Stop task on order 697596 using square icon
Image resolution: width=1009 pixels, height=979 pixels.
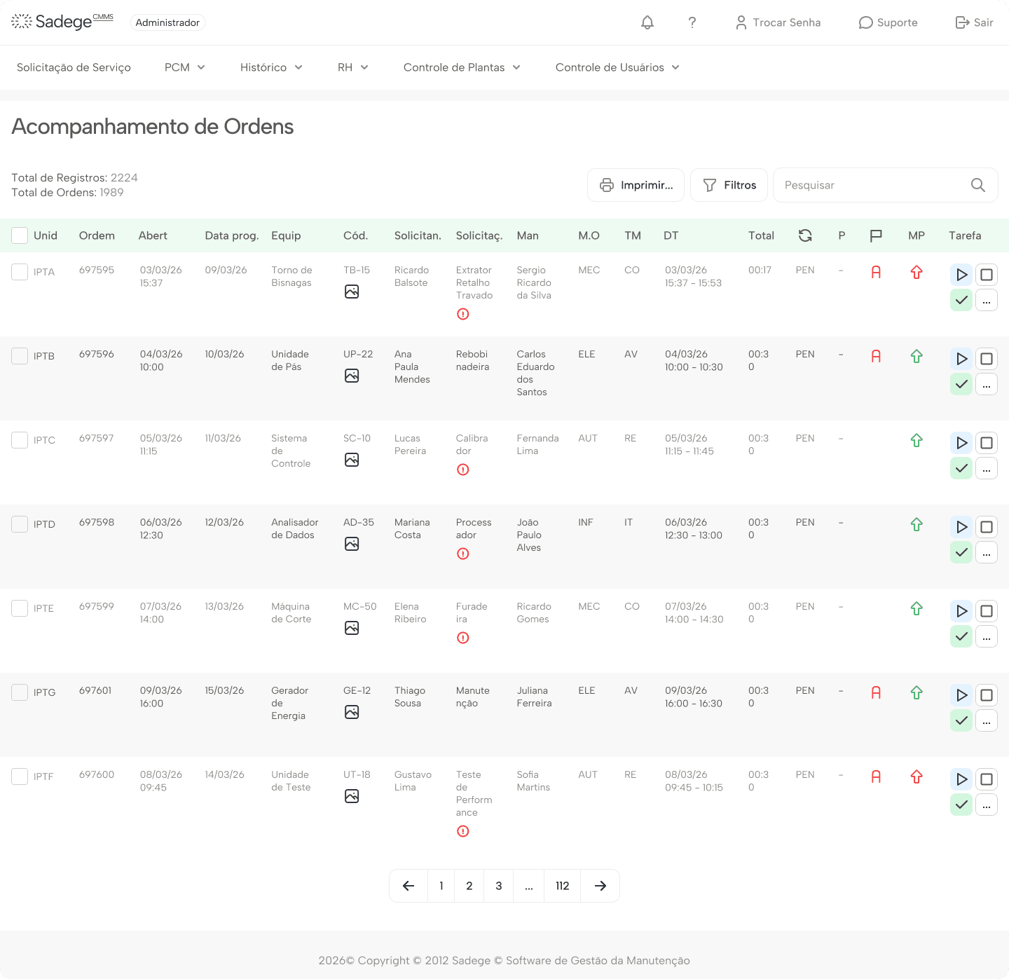click(987, 358)
